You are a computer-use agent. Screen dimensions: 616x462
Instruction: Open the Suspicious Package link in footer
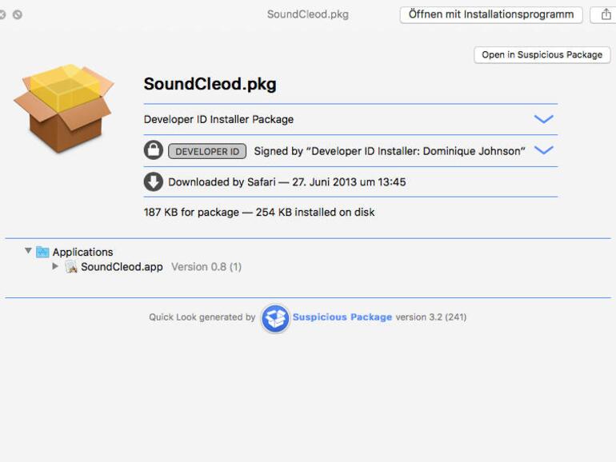(342, 317)
